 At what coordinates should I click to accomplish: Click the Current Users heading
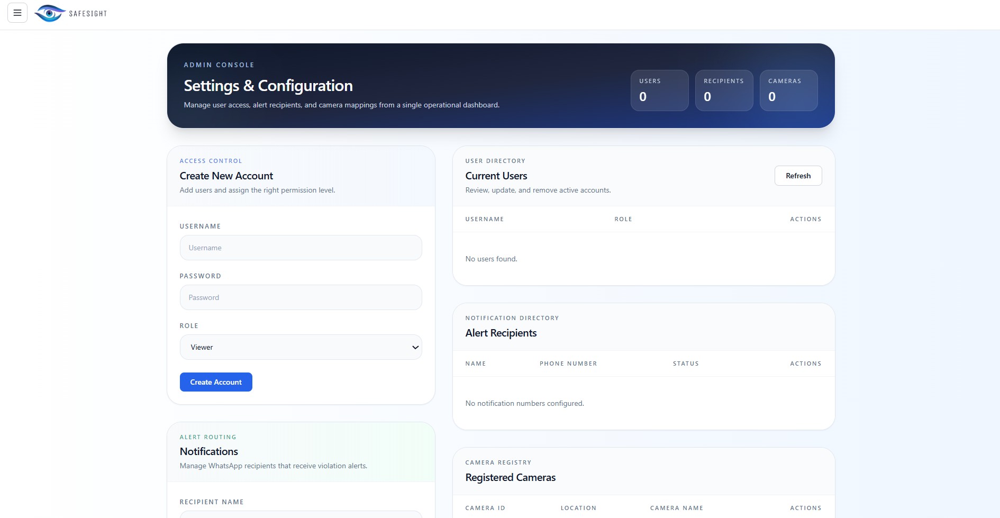coord(496,176)
